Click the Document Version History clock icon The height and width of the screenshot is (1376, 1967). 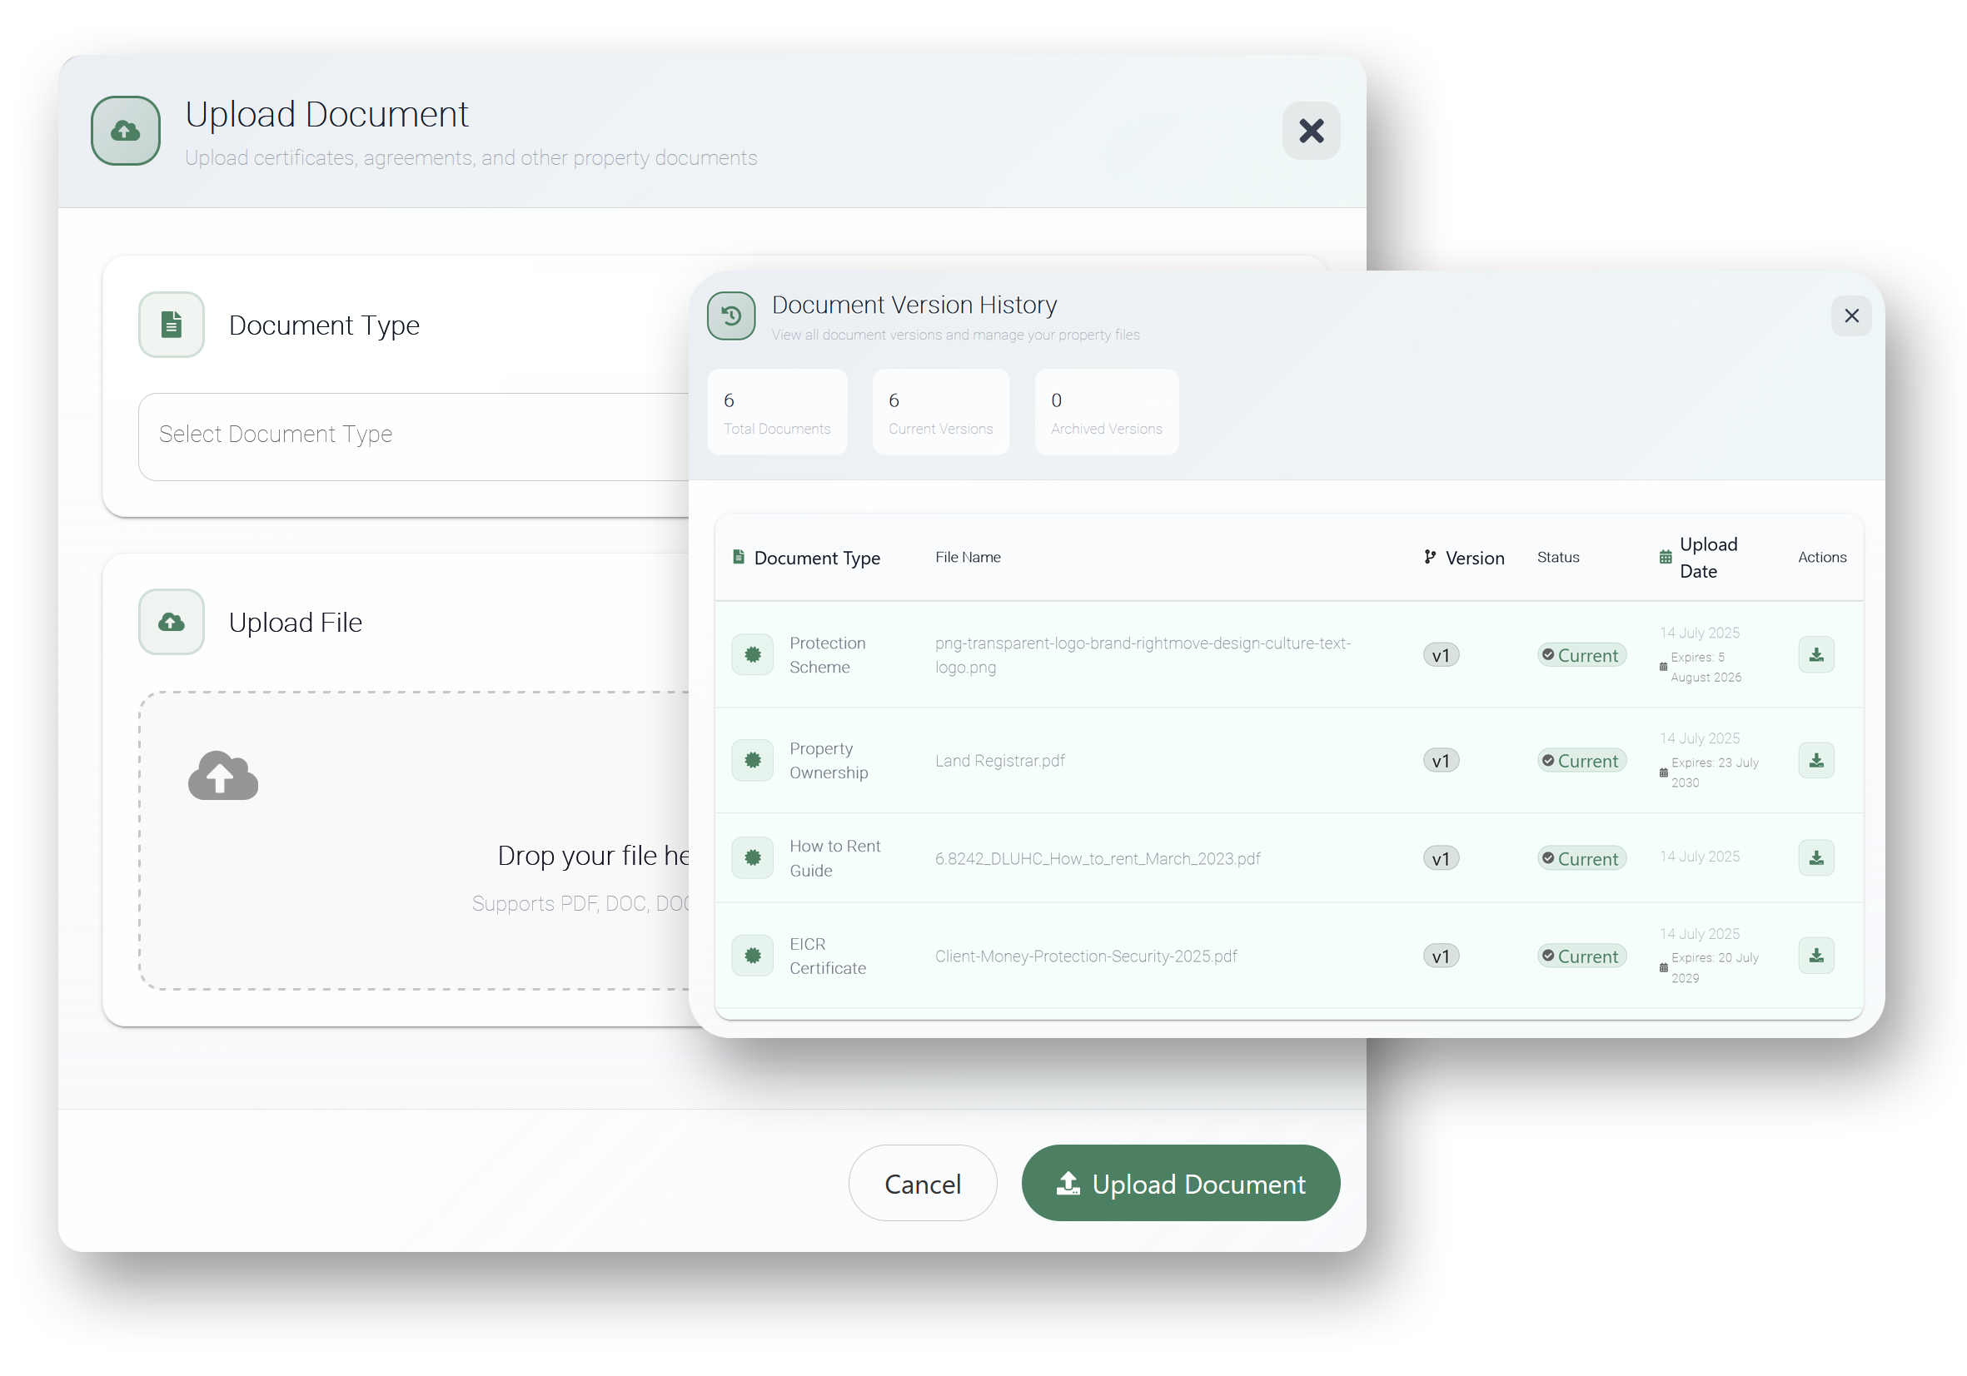[x=731, y=316]
